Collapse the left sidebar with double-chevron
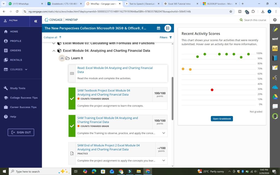The image size is (280, 175). (x=36, y=21)
